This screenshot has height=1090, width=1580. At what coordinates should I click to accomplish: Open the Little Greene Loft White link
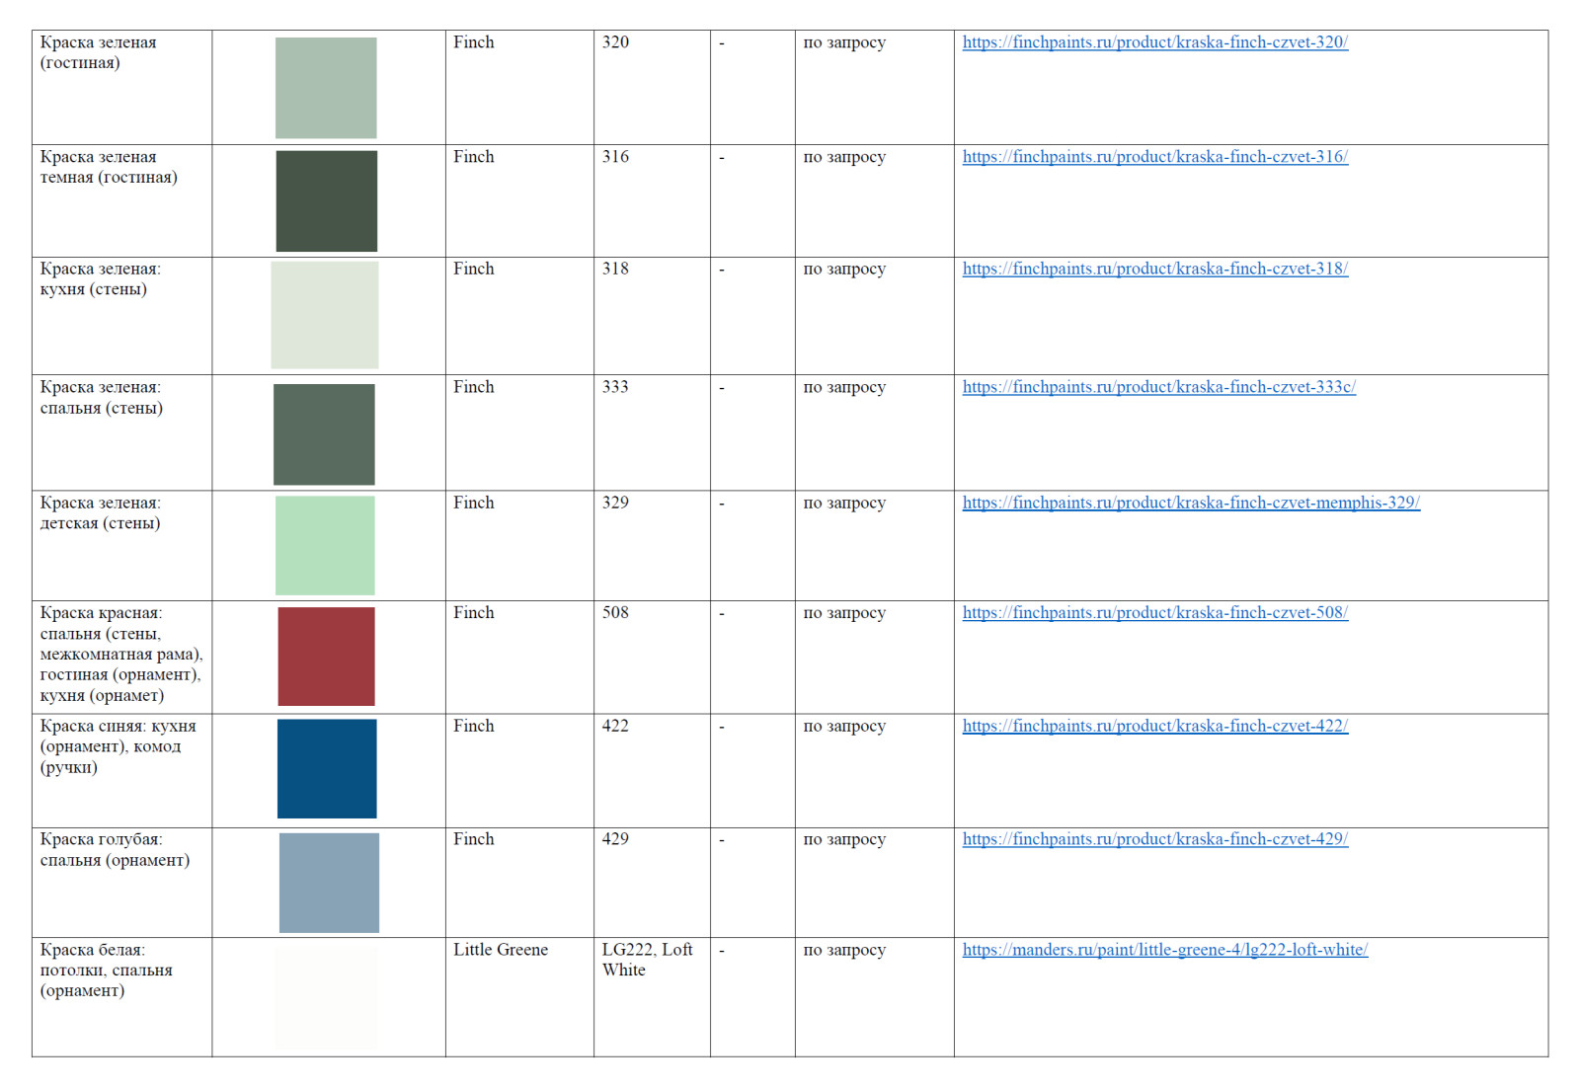tap(1164, 950)
